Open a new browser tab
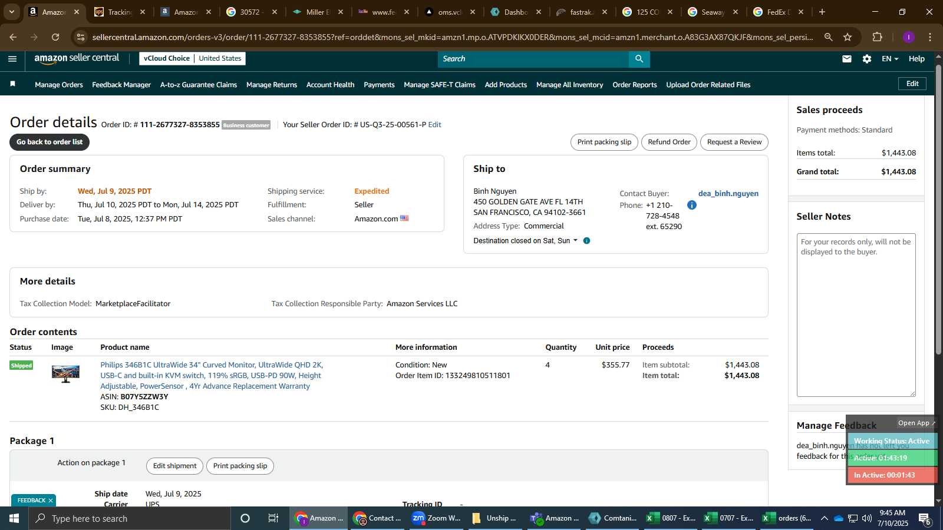Image resolution: width=943 pixels, height=530 pixels. (822, 12)
